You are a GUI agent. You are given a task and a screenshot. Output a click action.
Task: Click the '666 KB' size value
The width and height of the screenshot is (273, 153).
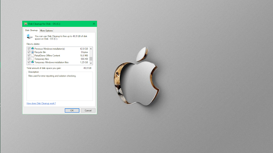84,59
